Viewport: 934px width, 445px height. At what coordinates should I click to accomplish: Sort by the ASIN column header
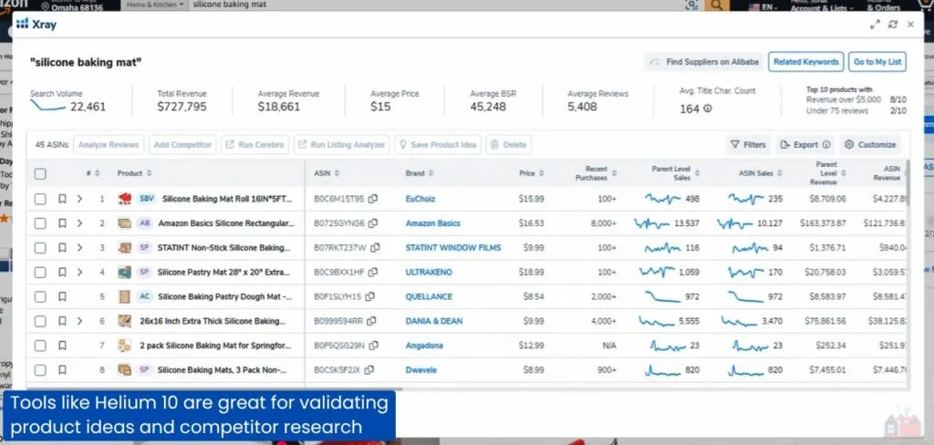click(x=327, y=173)
